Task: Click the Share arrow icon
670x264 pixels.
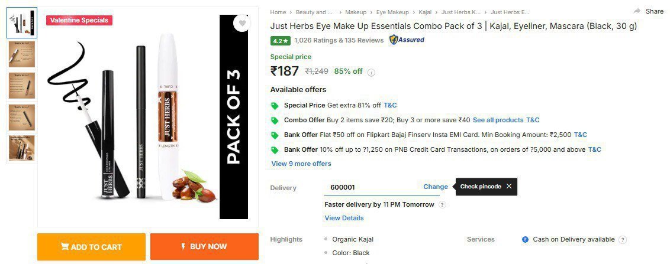Action: point(637,11)
